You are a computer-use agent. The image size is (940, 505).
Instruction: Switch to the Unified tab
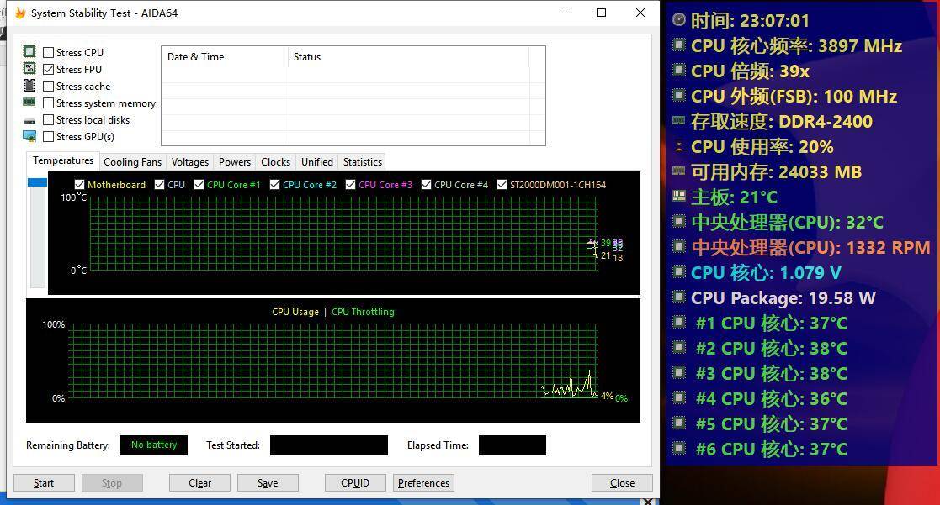click(317, 161)
